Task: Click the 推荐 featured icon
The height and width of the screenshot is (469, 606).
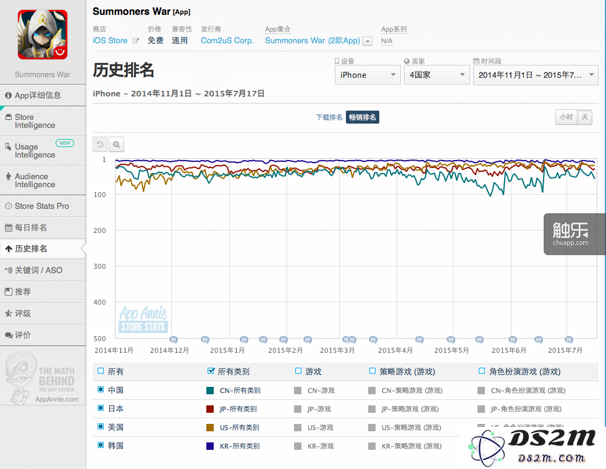Action: point(9,292)
